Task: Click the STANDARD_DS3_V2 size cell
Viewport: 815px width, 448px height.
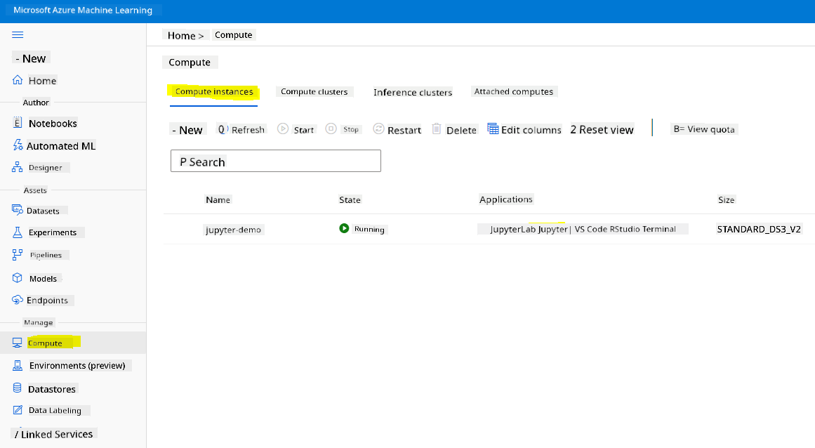Action: (759, 229)
